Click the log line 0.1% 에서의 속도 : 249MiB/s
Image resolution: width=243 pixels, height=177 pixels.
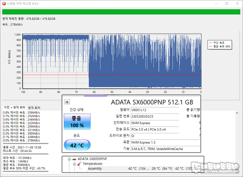(x=21, y=137)
